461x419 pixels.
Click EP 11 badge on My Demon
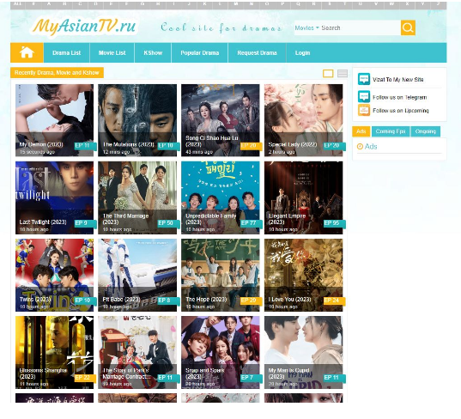[85, 146]
